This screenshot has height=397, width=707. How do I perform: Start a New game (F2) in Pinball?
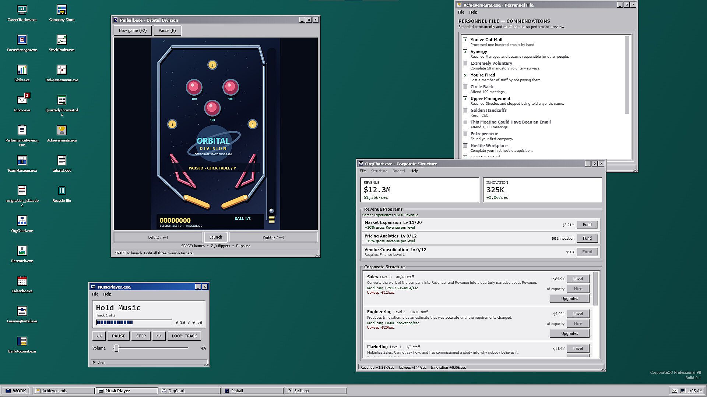[133, 31]
